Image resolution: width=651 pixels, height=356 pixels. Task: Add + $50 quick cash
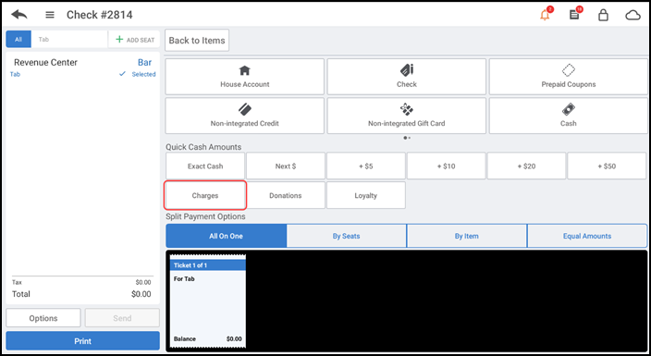pyautogui.click(x=607, y=166)
